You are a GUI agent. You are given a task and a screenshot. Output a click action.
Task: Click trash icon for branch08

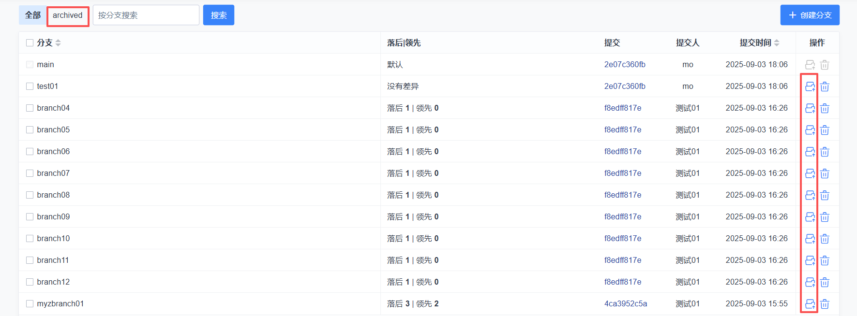pos(825,195)
